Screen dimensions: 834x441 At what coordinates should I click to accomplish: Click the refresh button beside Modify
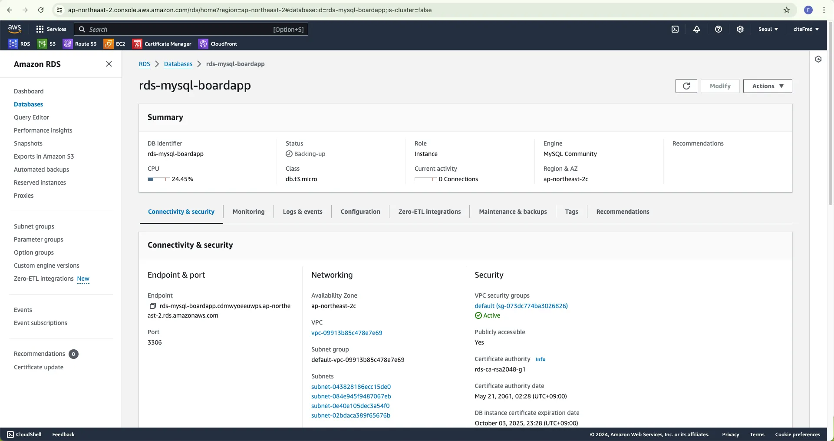(x=686, y=86)
